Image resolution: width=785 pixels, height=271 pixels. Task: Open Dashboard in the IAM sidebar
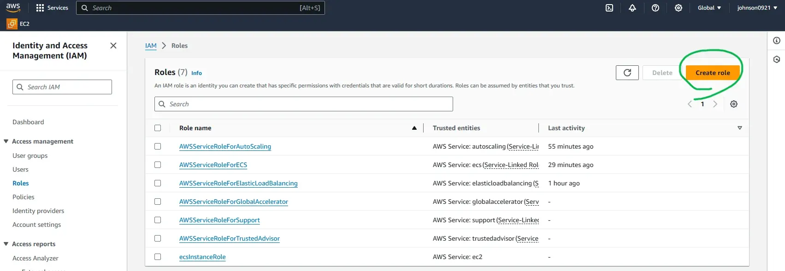coord(28,122)
